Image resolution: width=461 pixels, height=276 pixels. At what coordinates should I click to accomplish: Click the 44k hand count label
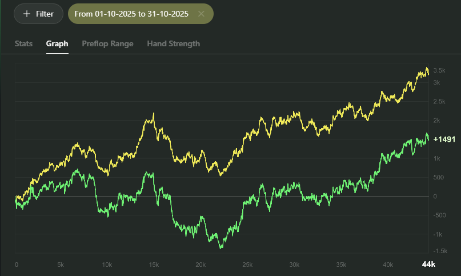coord(428,265)
